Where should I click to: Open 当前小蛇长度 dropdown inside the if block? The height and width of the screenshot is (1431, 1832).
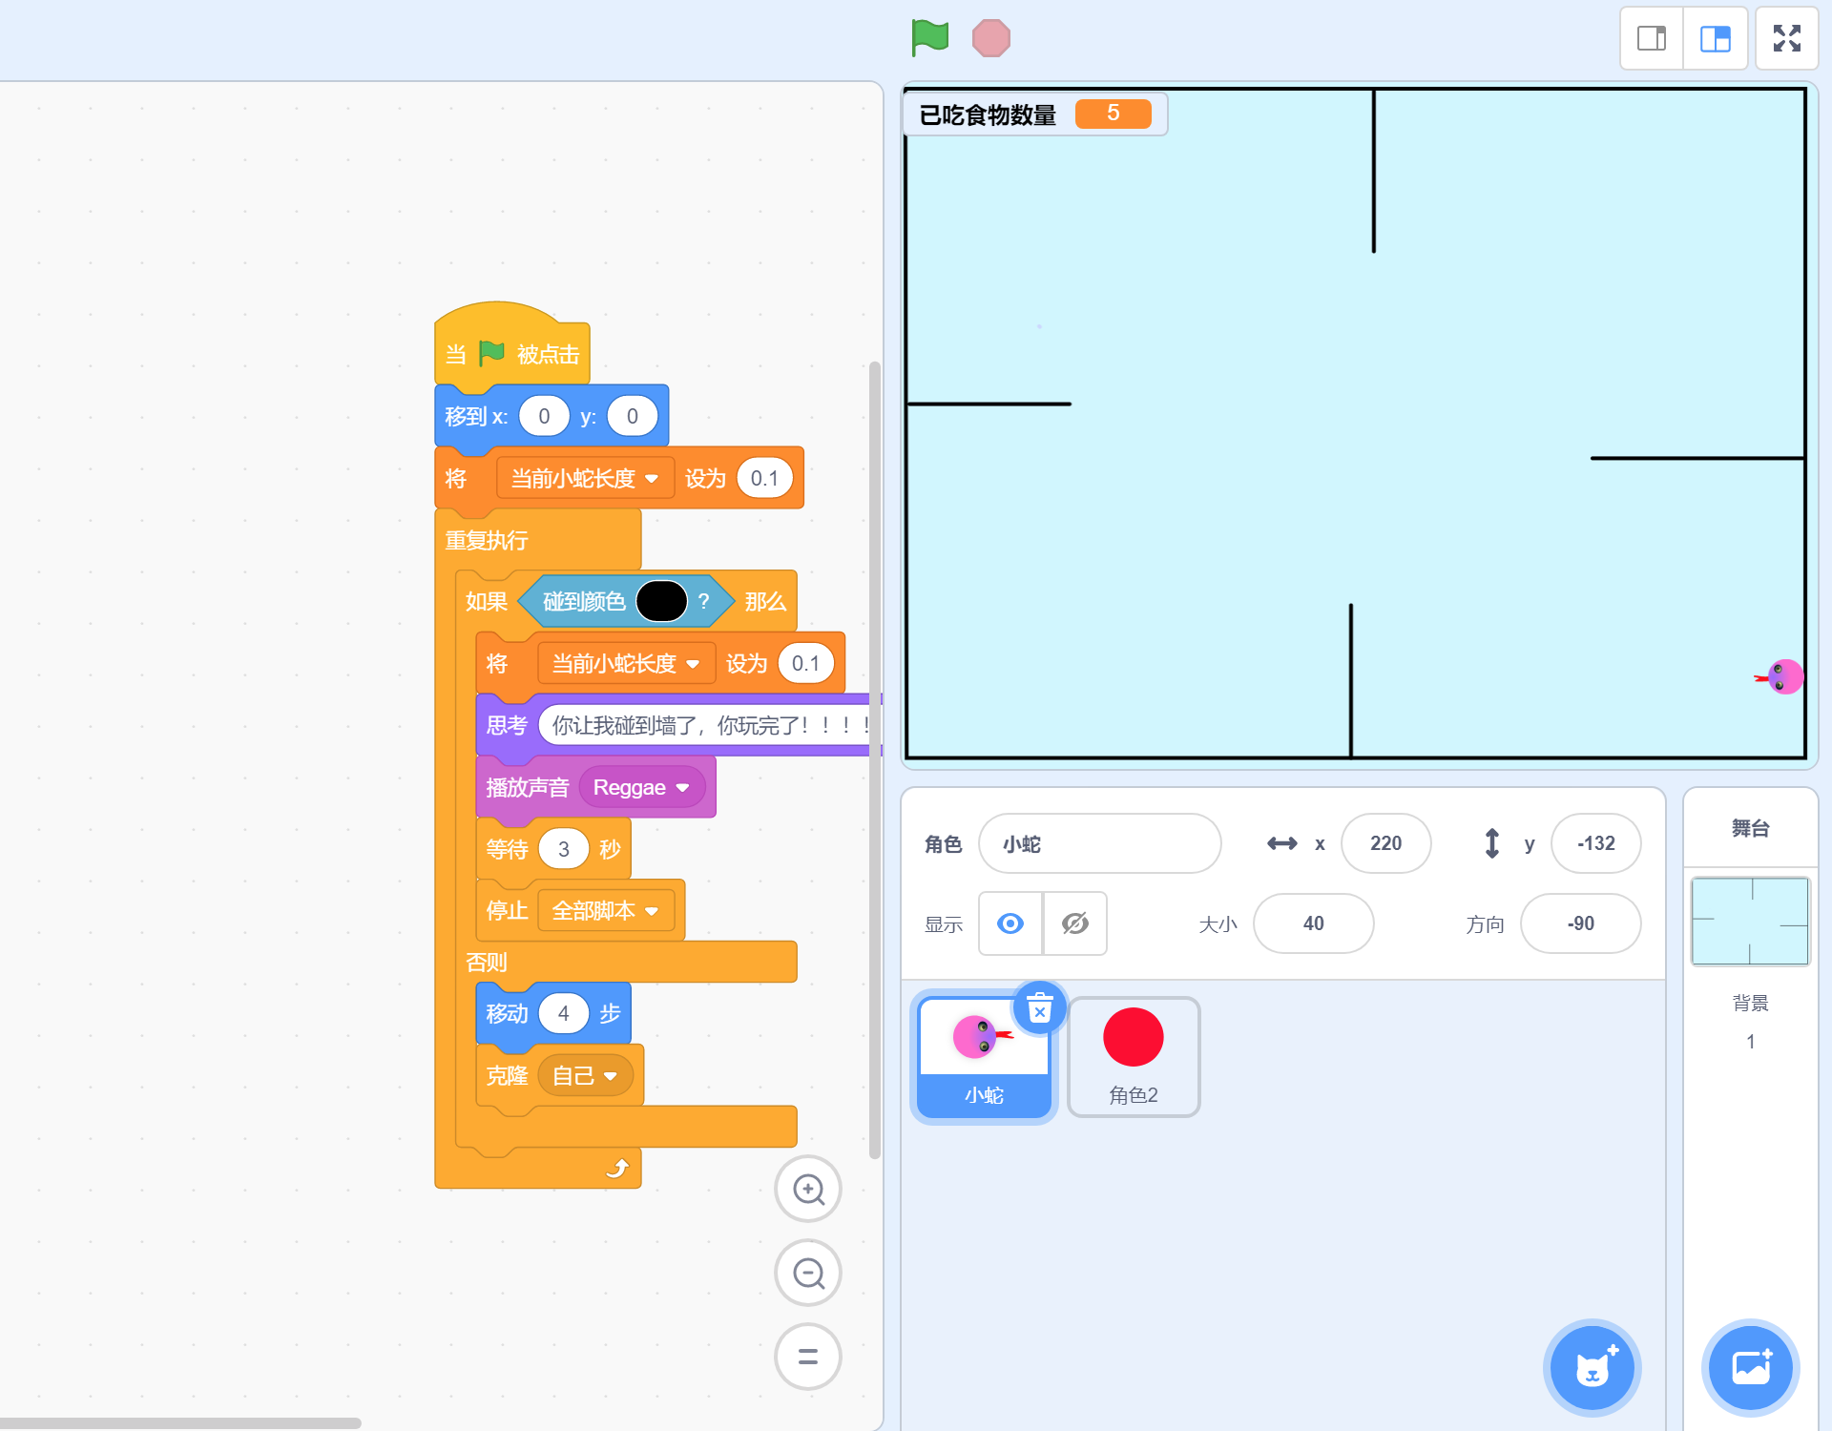(626, 663)
